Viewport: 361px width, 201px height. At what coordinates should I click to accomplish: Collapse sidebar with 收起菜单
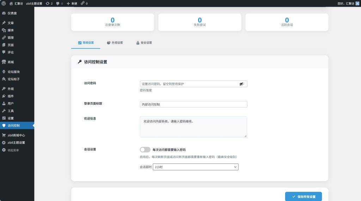pos(17,150)
